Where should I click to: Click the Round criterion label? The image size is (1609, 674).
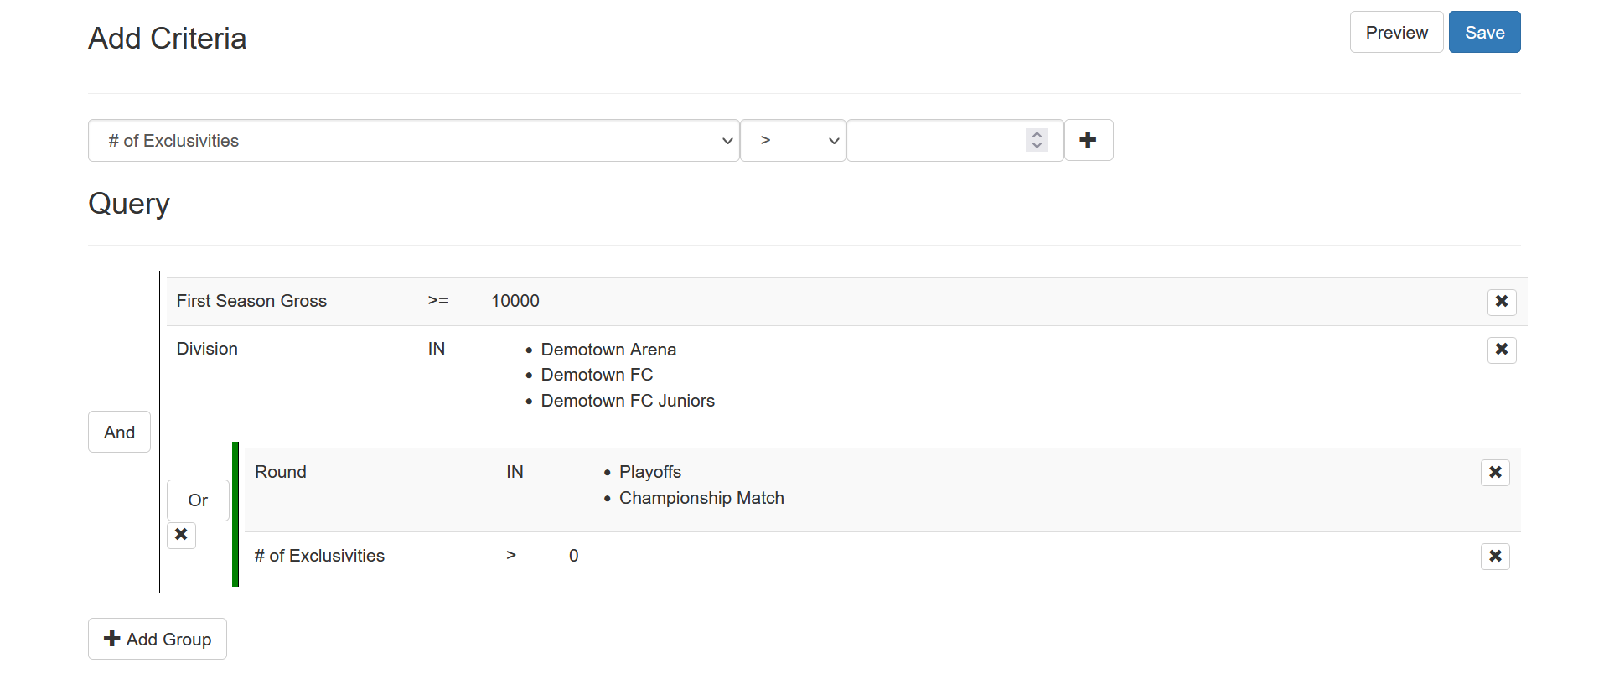(281, 472)
